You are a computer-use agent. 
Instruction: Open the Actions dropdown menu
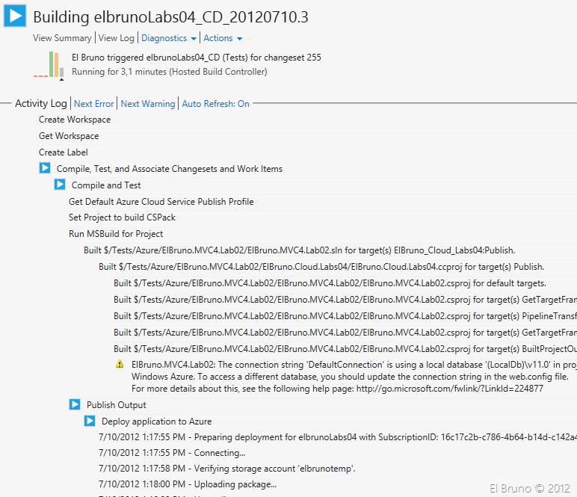coord(223,38)
